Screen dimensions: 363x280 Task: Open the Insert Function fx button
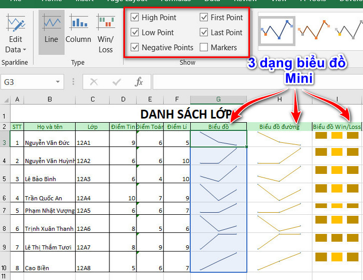point(138,82)
